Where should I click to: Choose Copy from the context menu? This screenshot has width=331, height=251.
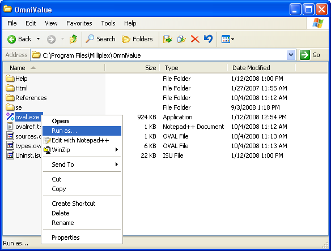[x=82, y=189]
